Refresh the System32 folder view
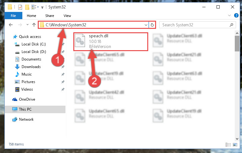The image size is (242, 153). [x=152, y=25]
